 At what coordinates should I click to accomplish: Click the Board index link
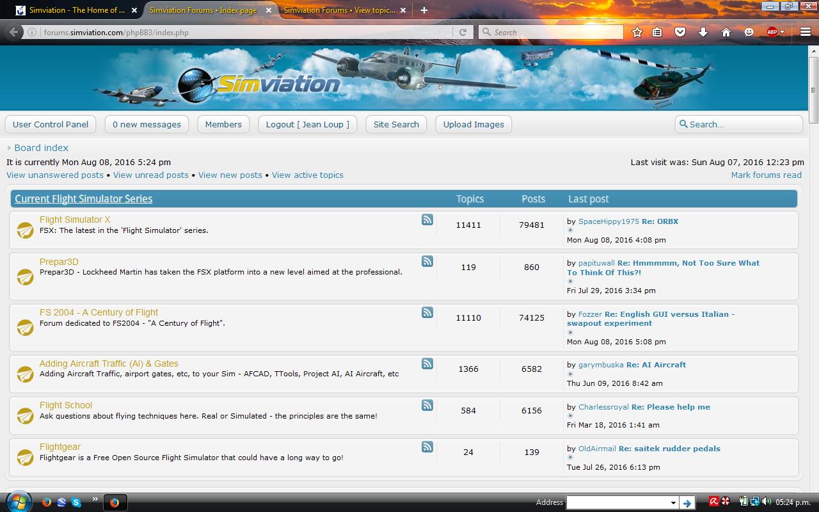tap(41, 148)
